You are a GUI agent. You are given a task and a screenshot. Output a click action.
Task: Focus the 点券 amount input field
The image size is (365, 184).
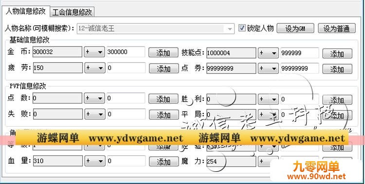300,68
